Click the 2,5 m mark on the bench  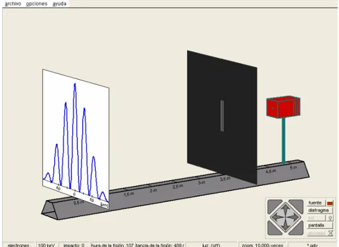coord(178,186)
